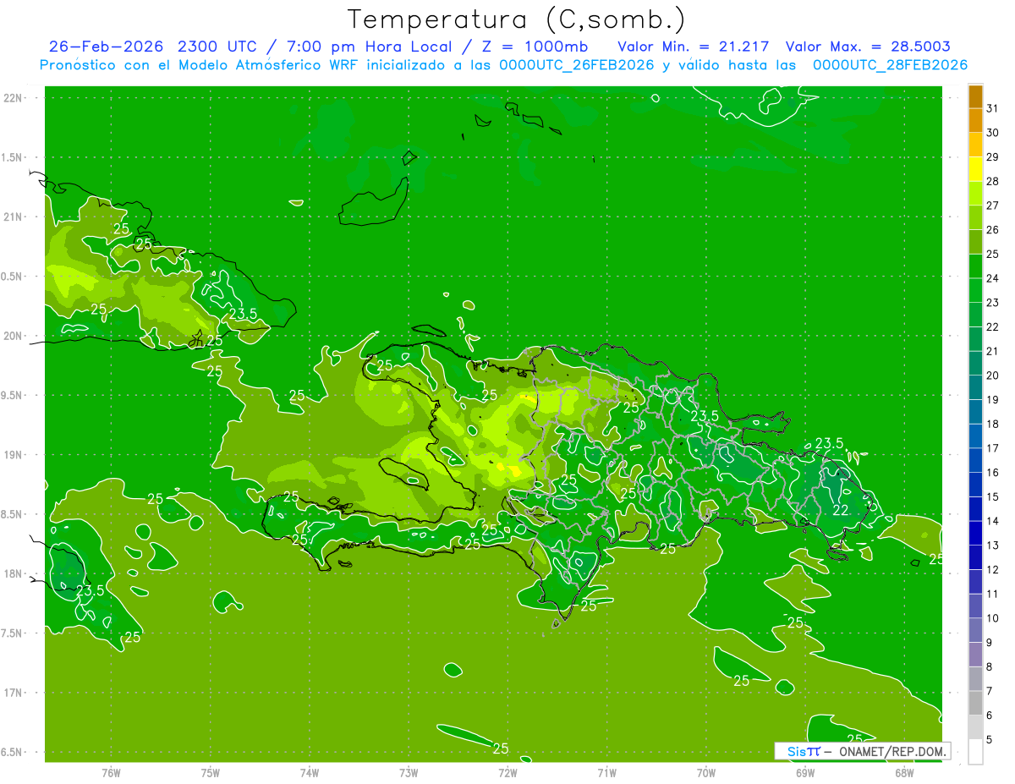
Task: Click the 68W longitude axis label
Action: [904, 772]
